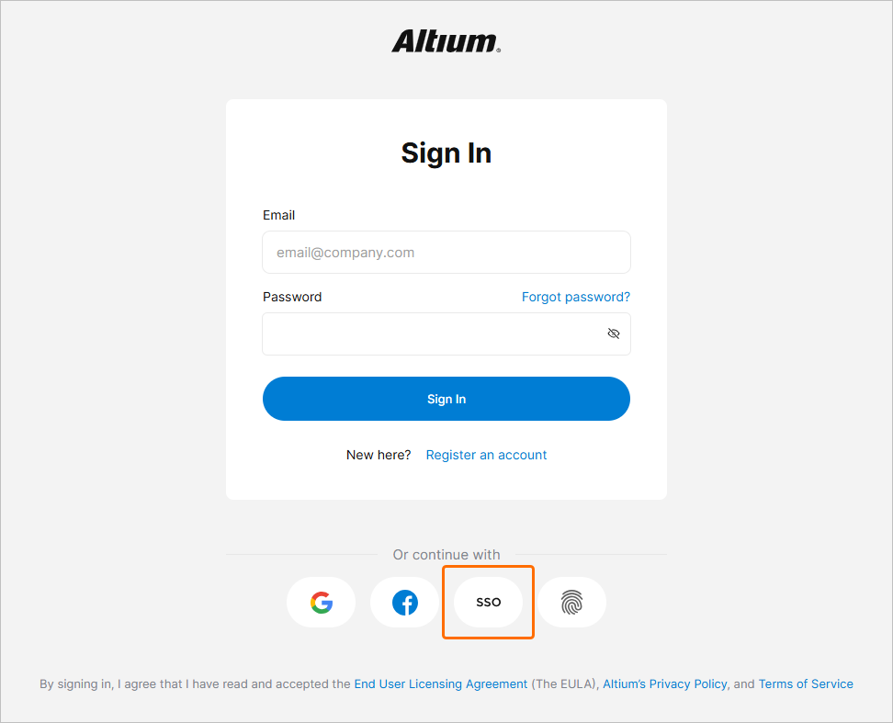Click the blue Sign In button
This screenshot has height=723, width=893.
[446, 399]
